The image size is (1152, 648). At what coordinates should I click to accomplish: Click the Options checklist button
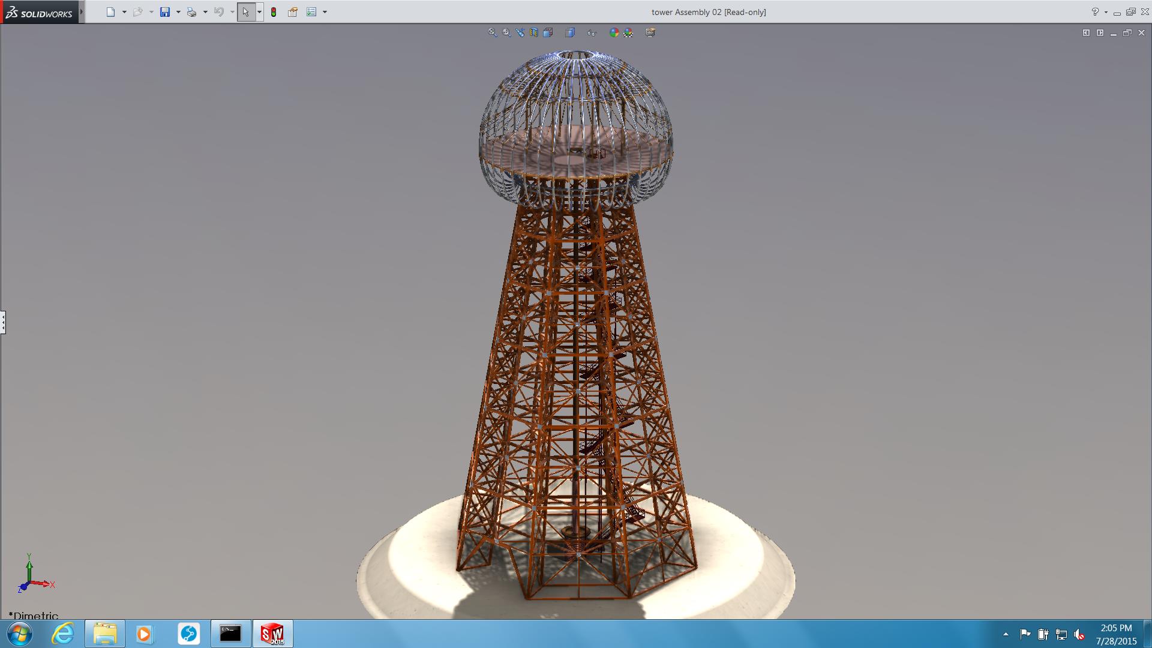[311, 12]
